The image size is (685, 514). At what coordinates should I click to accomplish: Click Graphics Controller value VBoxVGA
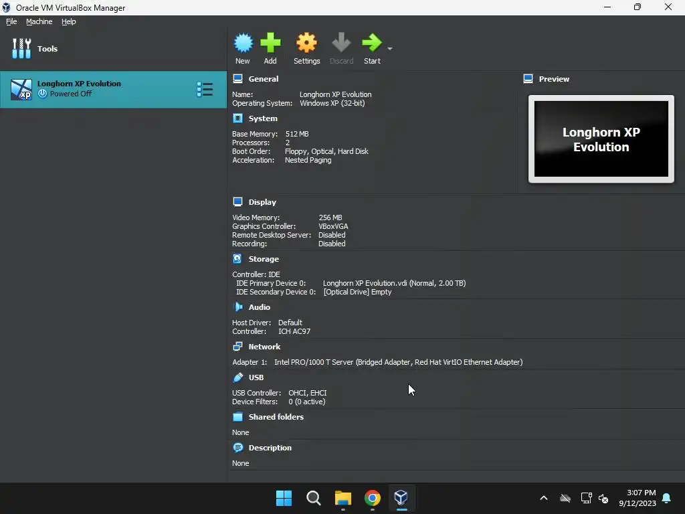point(333,226)
